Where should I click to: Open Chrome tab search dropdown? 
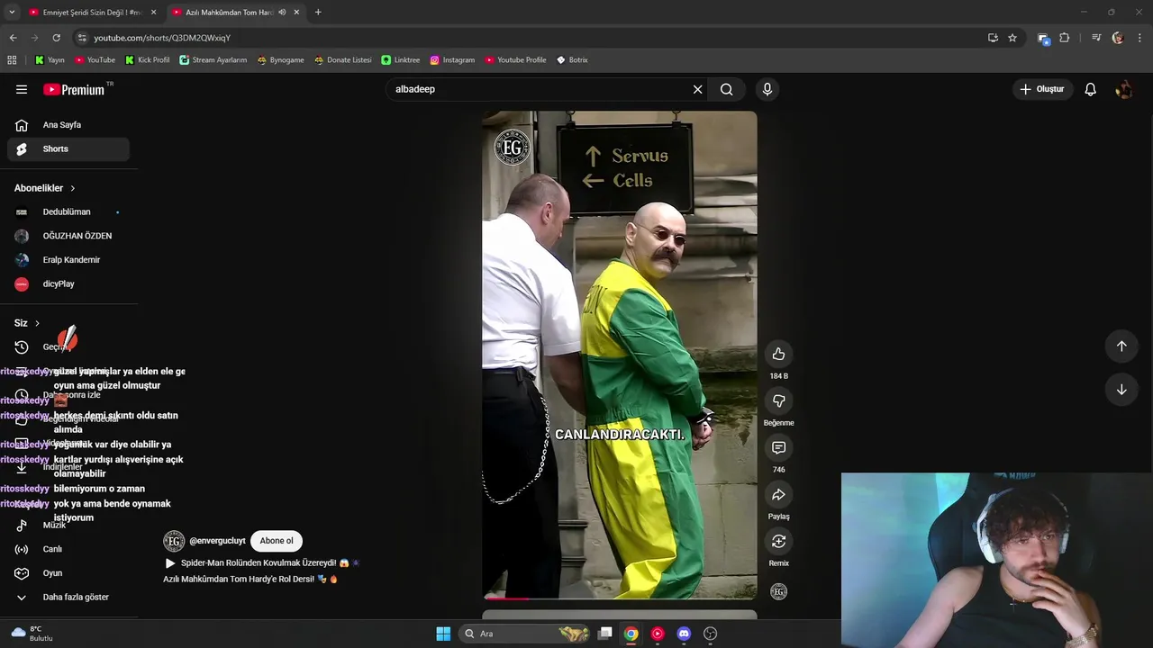click(x=12, y=12)
